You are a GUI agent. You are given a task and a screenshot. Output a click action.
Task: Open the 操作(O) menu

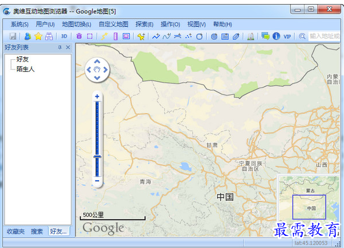pos(170,24)
